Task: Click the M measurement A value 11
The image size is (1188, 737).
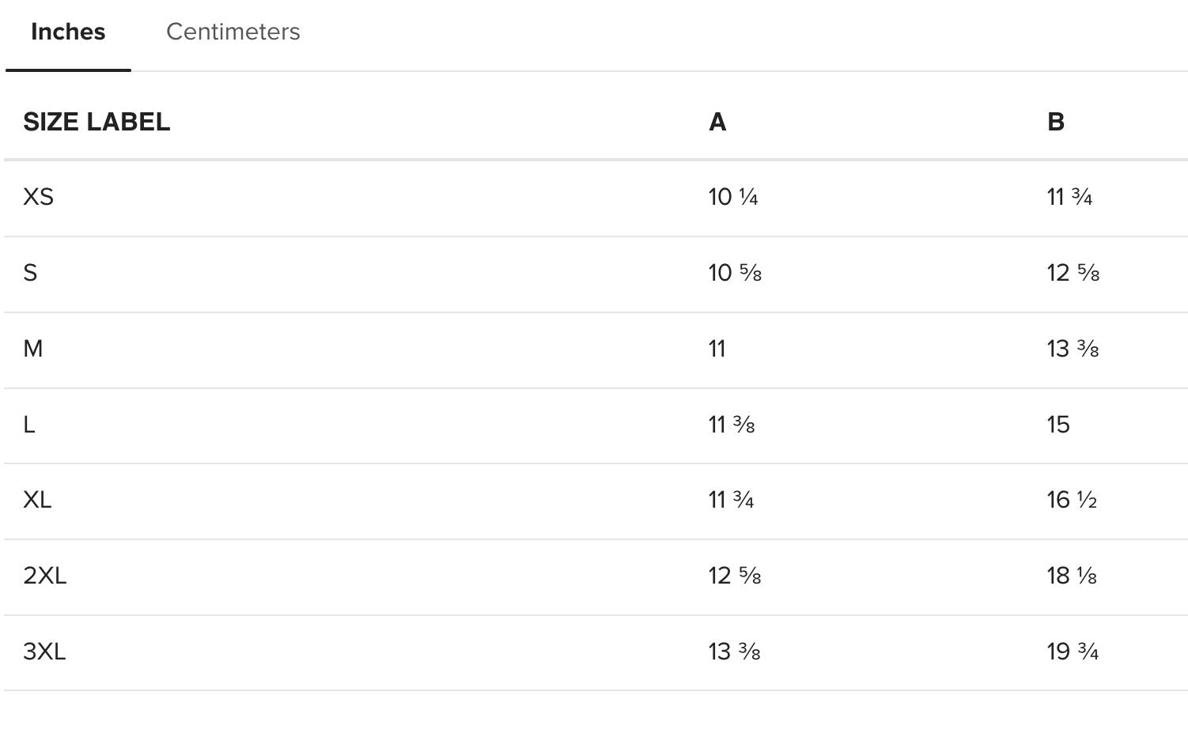Action: pos(717,349)
